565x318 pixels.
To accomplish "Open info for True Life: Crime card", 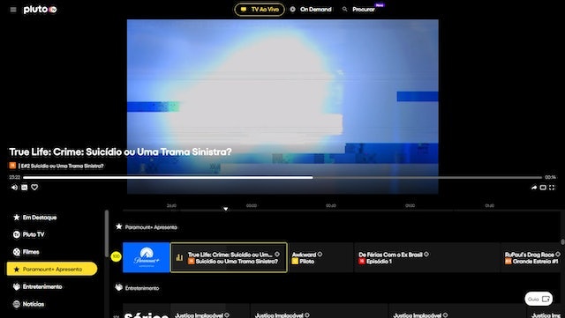I will pyautogui.click(x=277, y=255).
